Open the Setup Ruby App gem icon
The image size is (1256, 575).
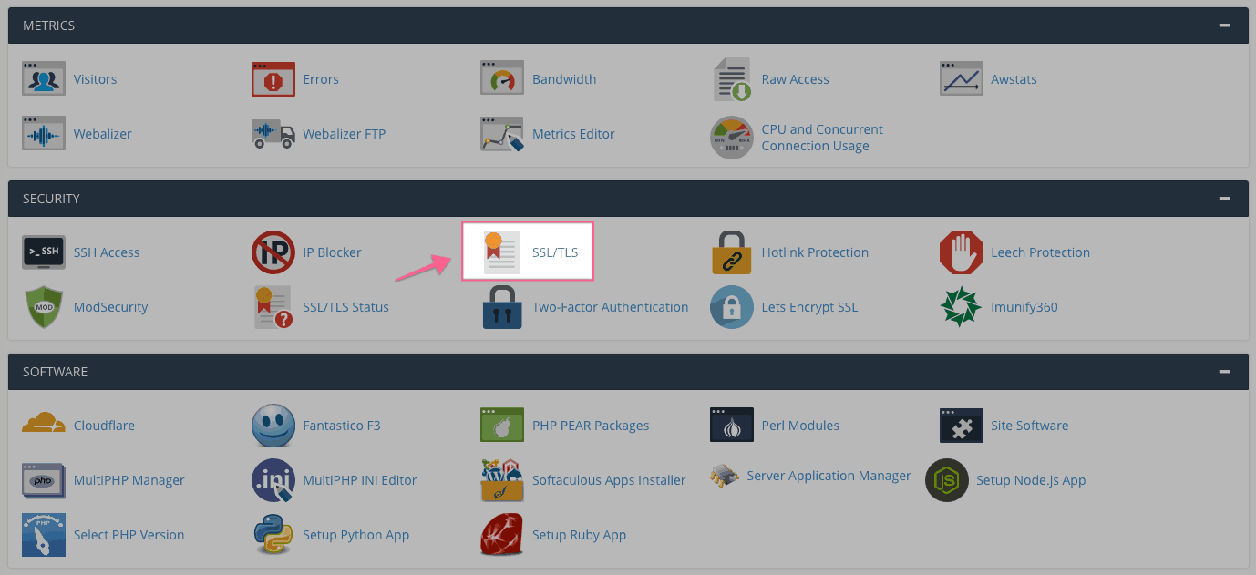click(502, 535)
